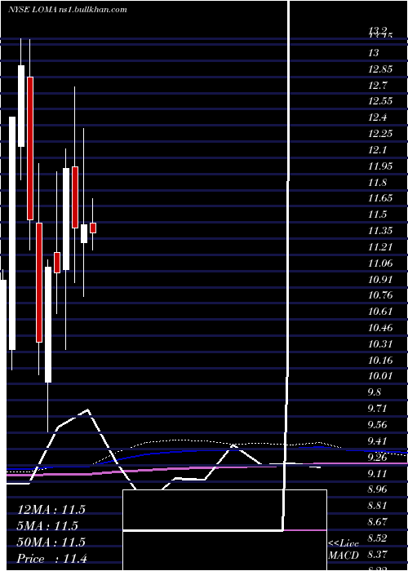This screenshot has width=408, height=571.
Task: Click the 10.76 price axis label
Action: coord(380,295)
